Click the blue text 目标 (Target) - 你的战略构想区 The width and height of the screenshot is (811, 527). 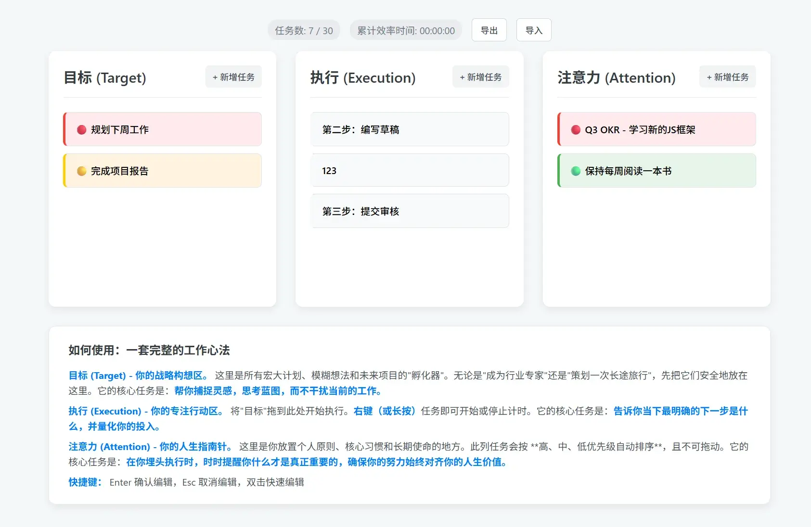point(139,376)
